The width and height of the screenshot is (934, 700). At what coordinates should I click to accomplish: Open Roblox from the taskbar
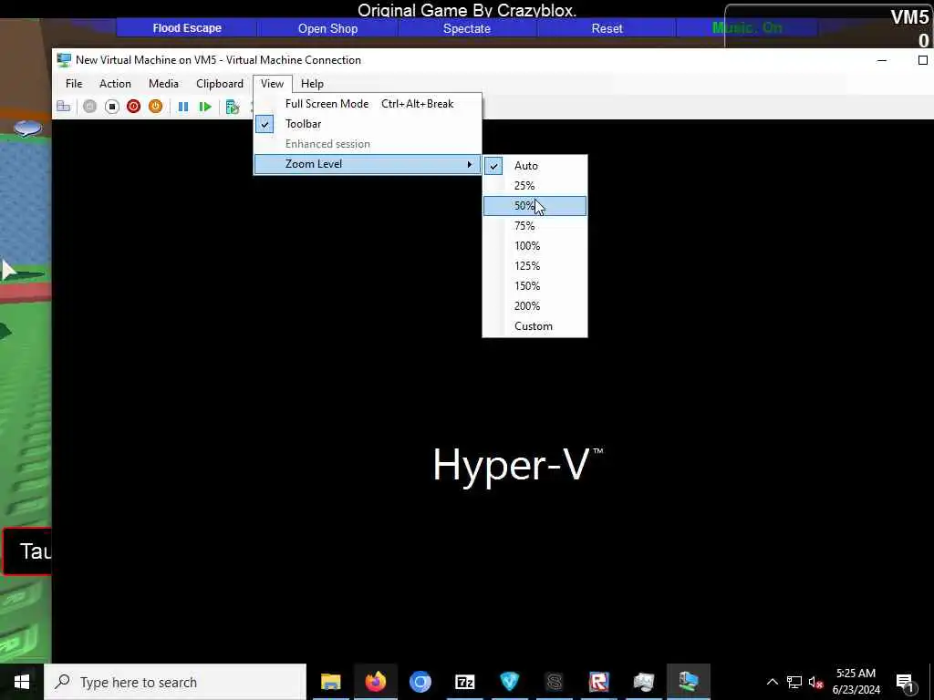[x=598, y=682]
